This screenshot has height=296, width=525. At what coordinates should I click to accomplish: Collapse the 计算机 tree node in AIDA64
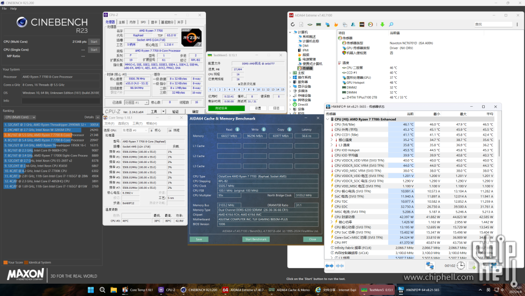(x=290, y=32)
